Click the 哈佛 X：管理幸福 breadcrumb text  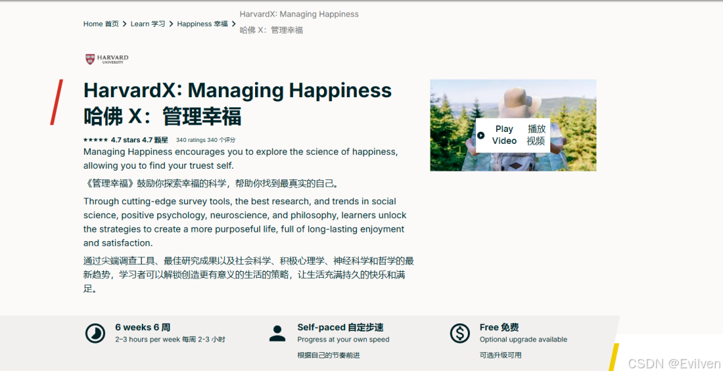(x=271, y=30)
